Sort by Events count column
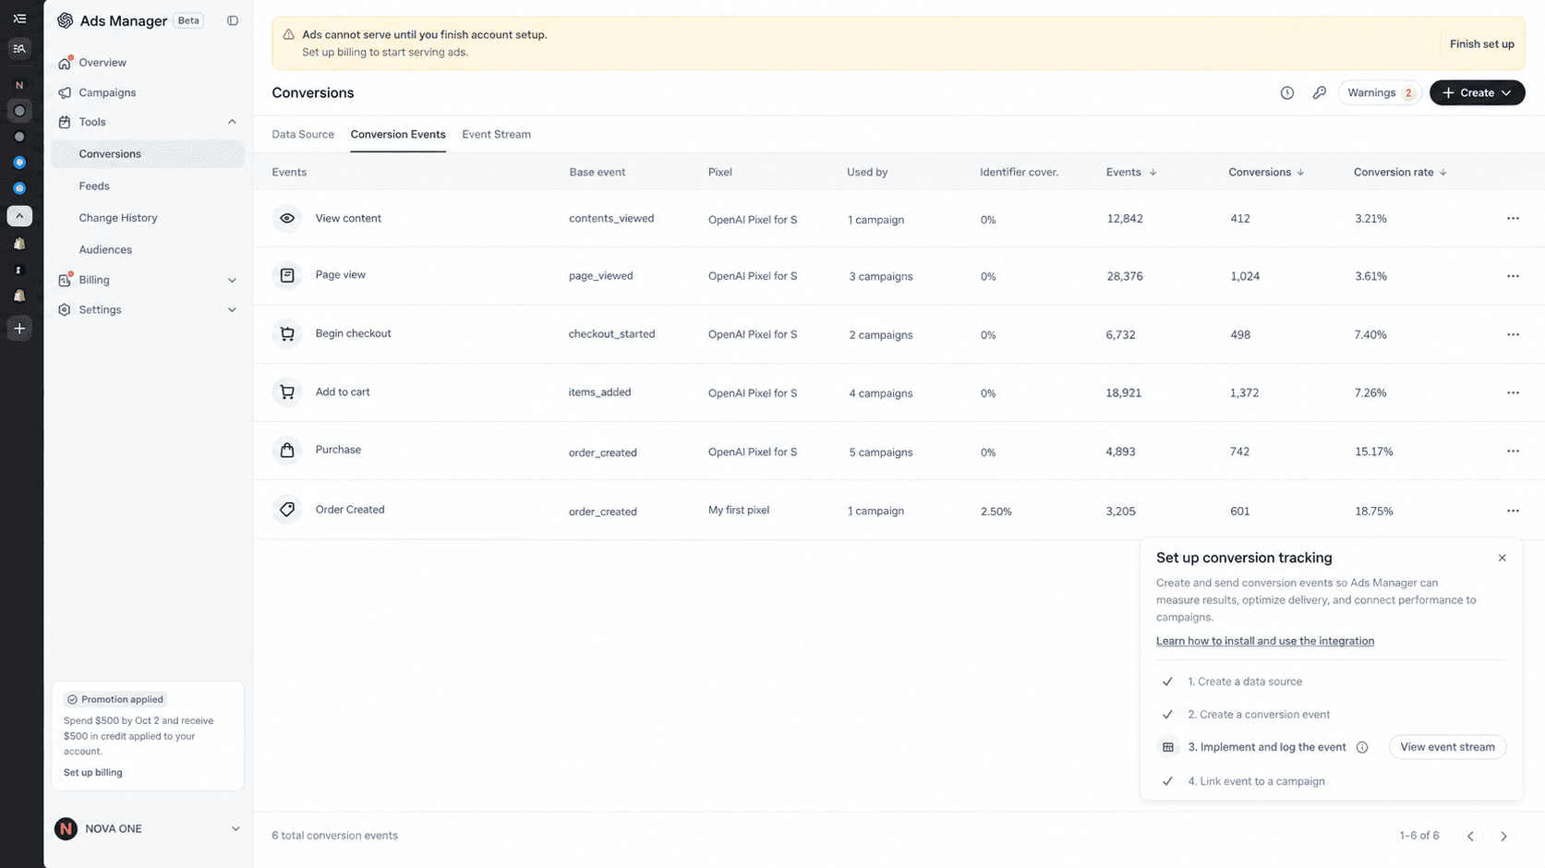The height and width of the screenshot is (868, 1545). point(1131,172)
